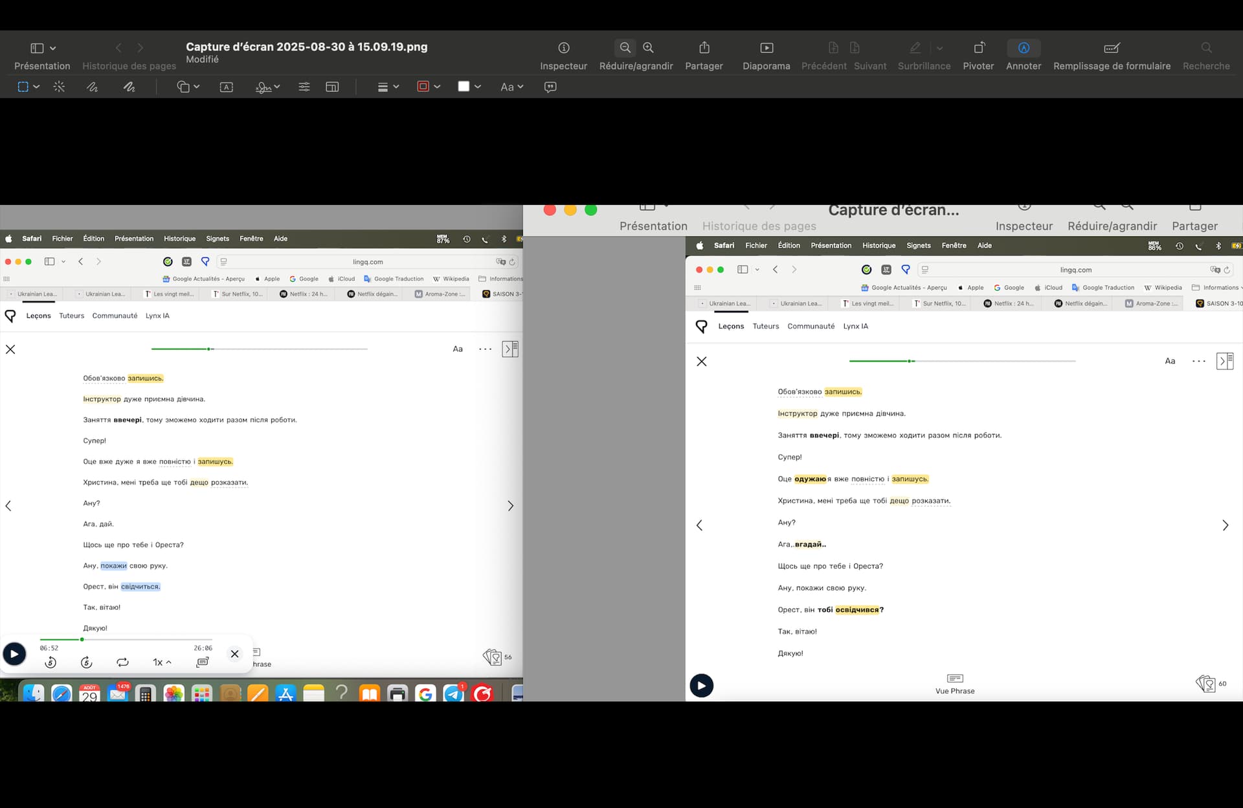The width and height of the screenshot is (1243, 808).
Task: Pick the Draw freehand tool
Action: pos(129,87)
